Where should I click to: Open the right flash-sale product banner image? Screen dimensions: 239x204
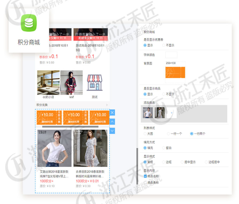click(91, 35)
